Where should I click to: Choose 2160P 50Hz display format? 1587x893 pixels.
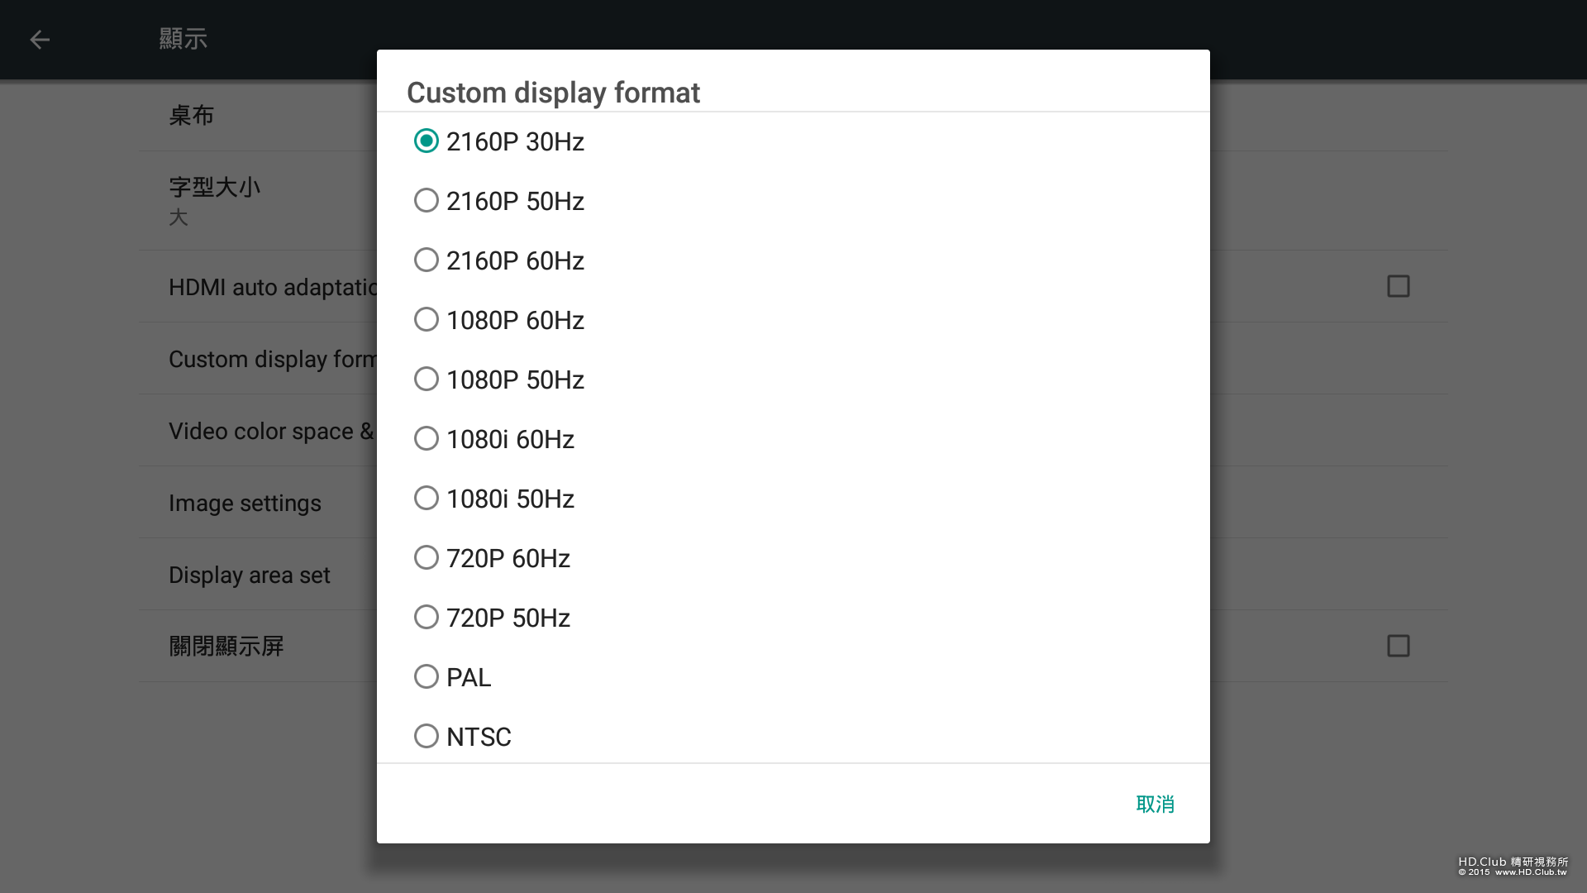tap(427, 201)
